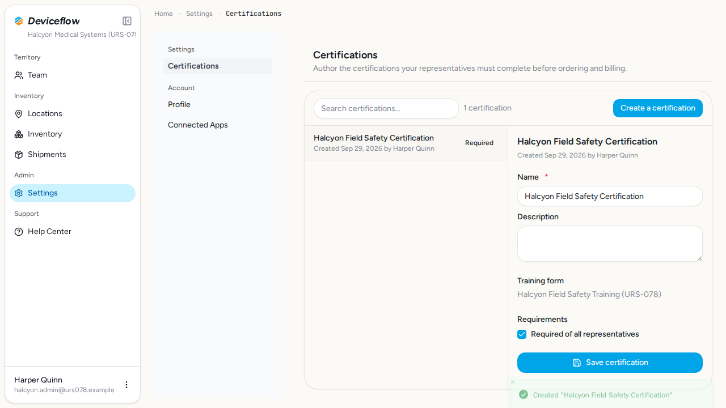Click the Deviceflow logo icon
Image resolution: width=726 pixels, height=408 pixels.
coord(19,21)
